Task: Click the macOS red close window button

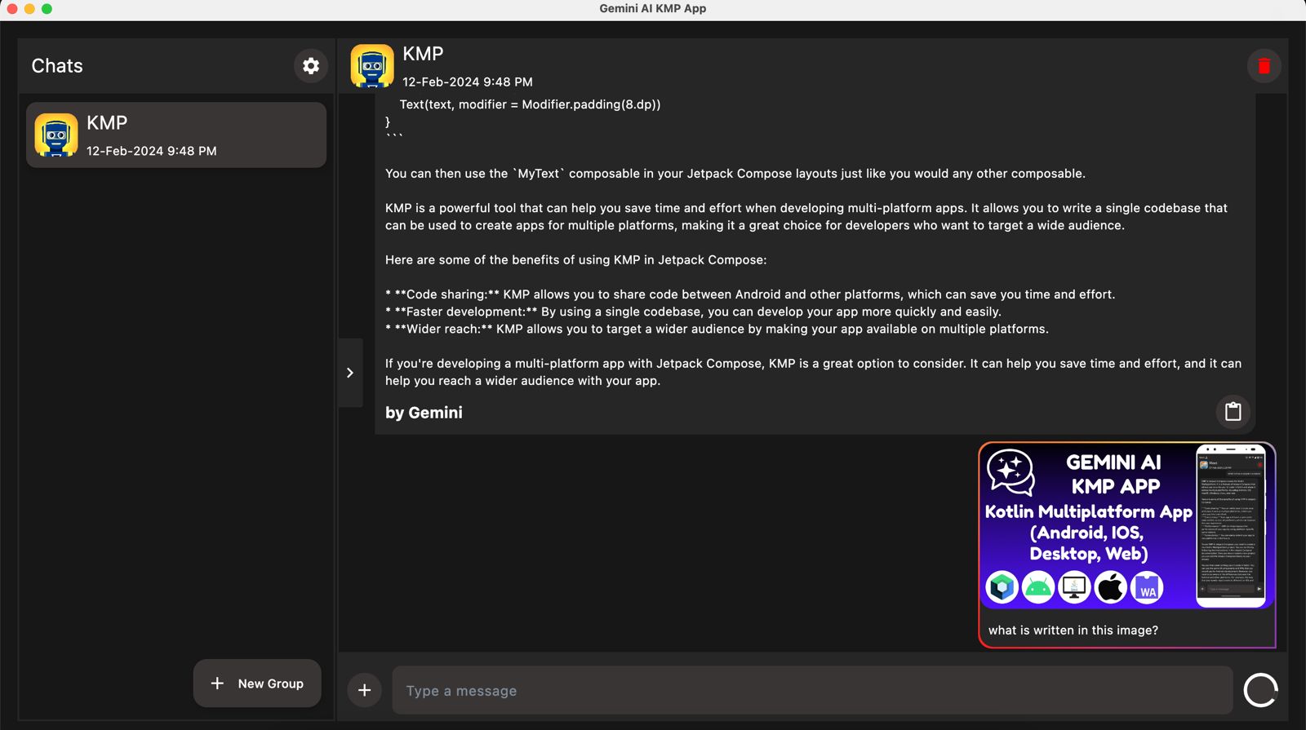Action: click(12, 9)
